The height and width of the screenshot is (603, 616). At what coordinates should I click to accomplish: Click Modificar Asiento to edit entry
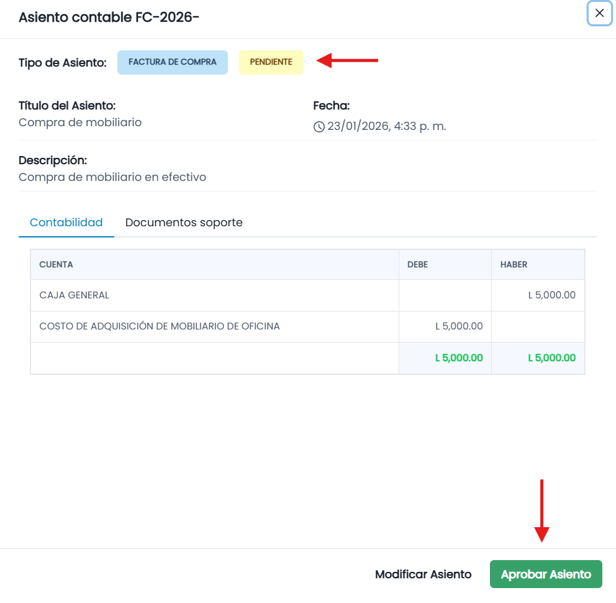point(423,574)
